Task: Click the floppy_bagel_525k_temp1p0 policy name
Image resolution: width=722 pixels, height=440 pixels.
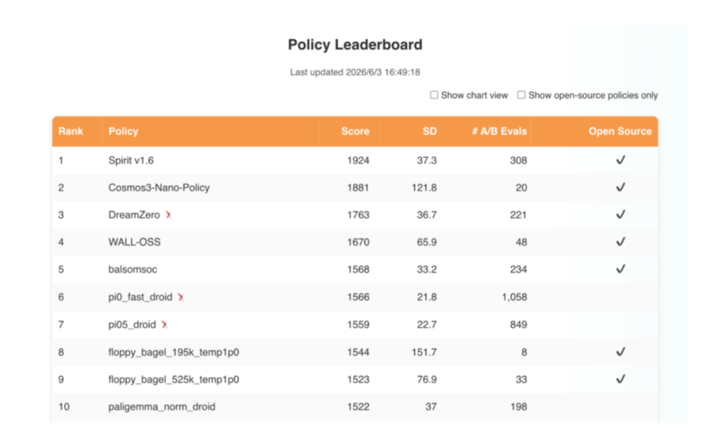Action: [174, 380]
